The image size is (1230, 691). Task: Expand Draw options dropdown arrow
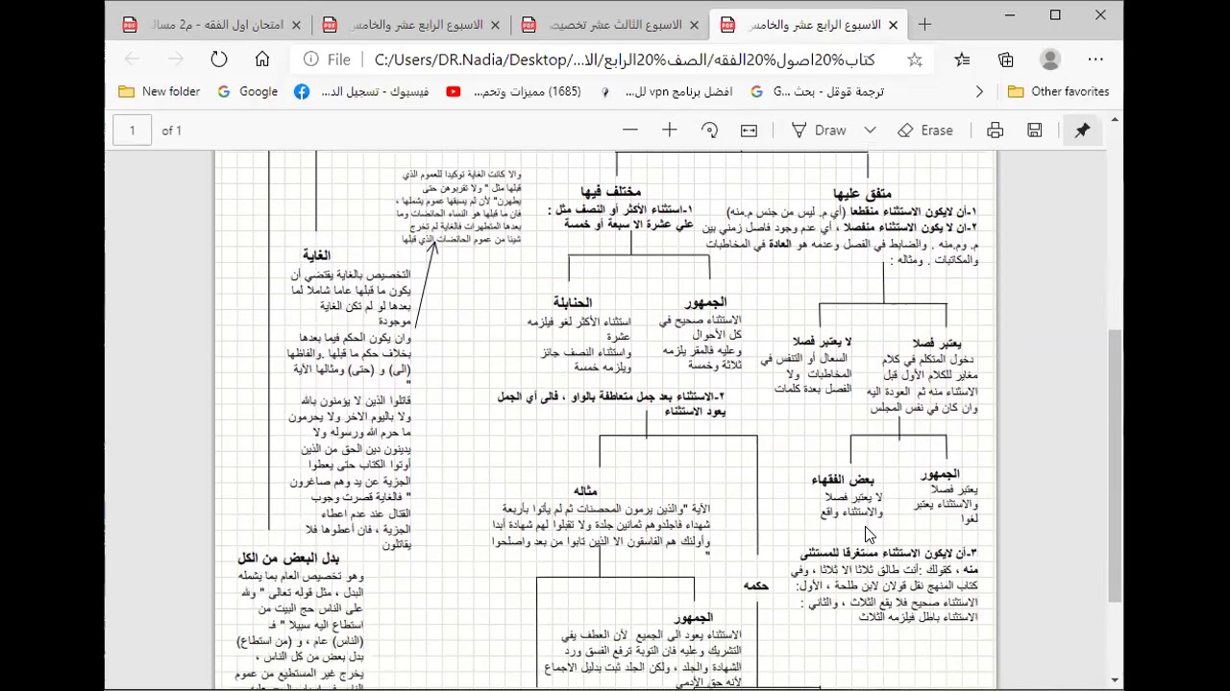tap(870, 131)
